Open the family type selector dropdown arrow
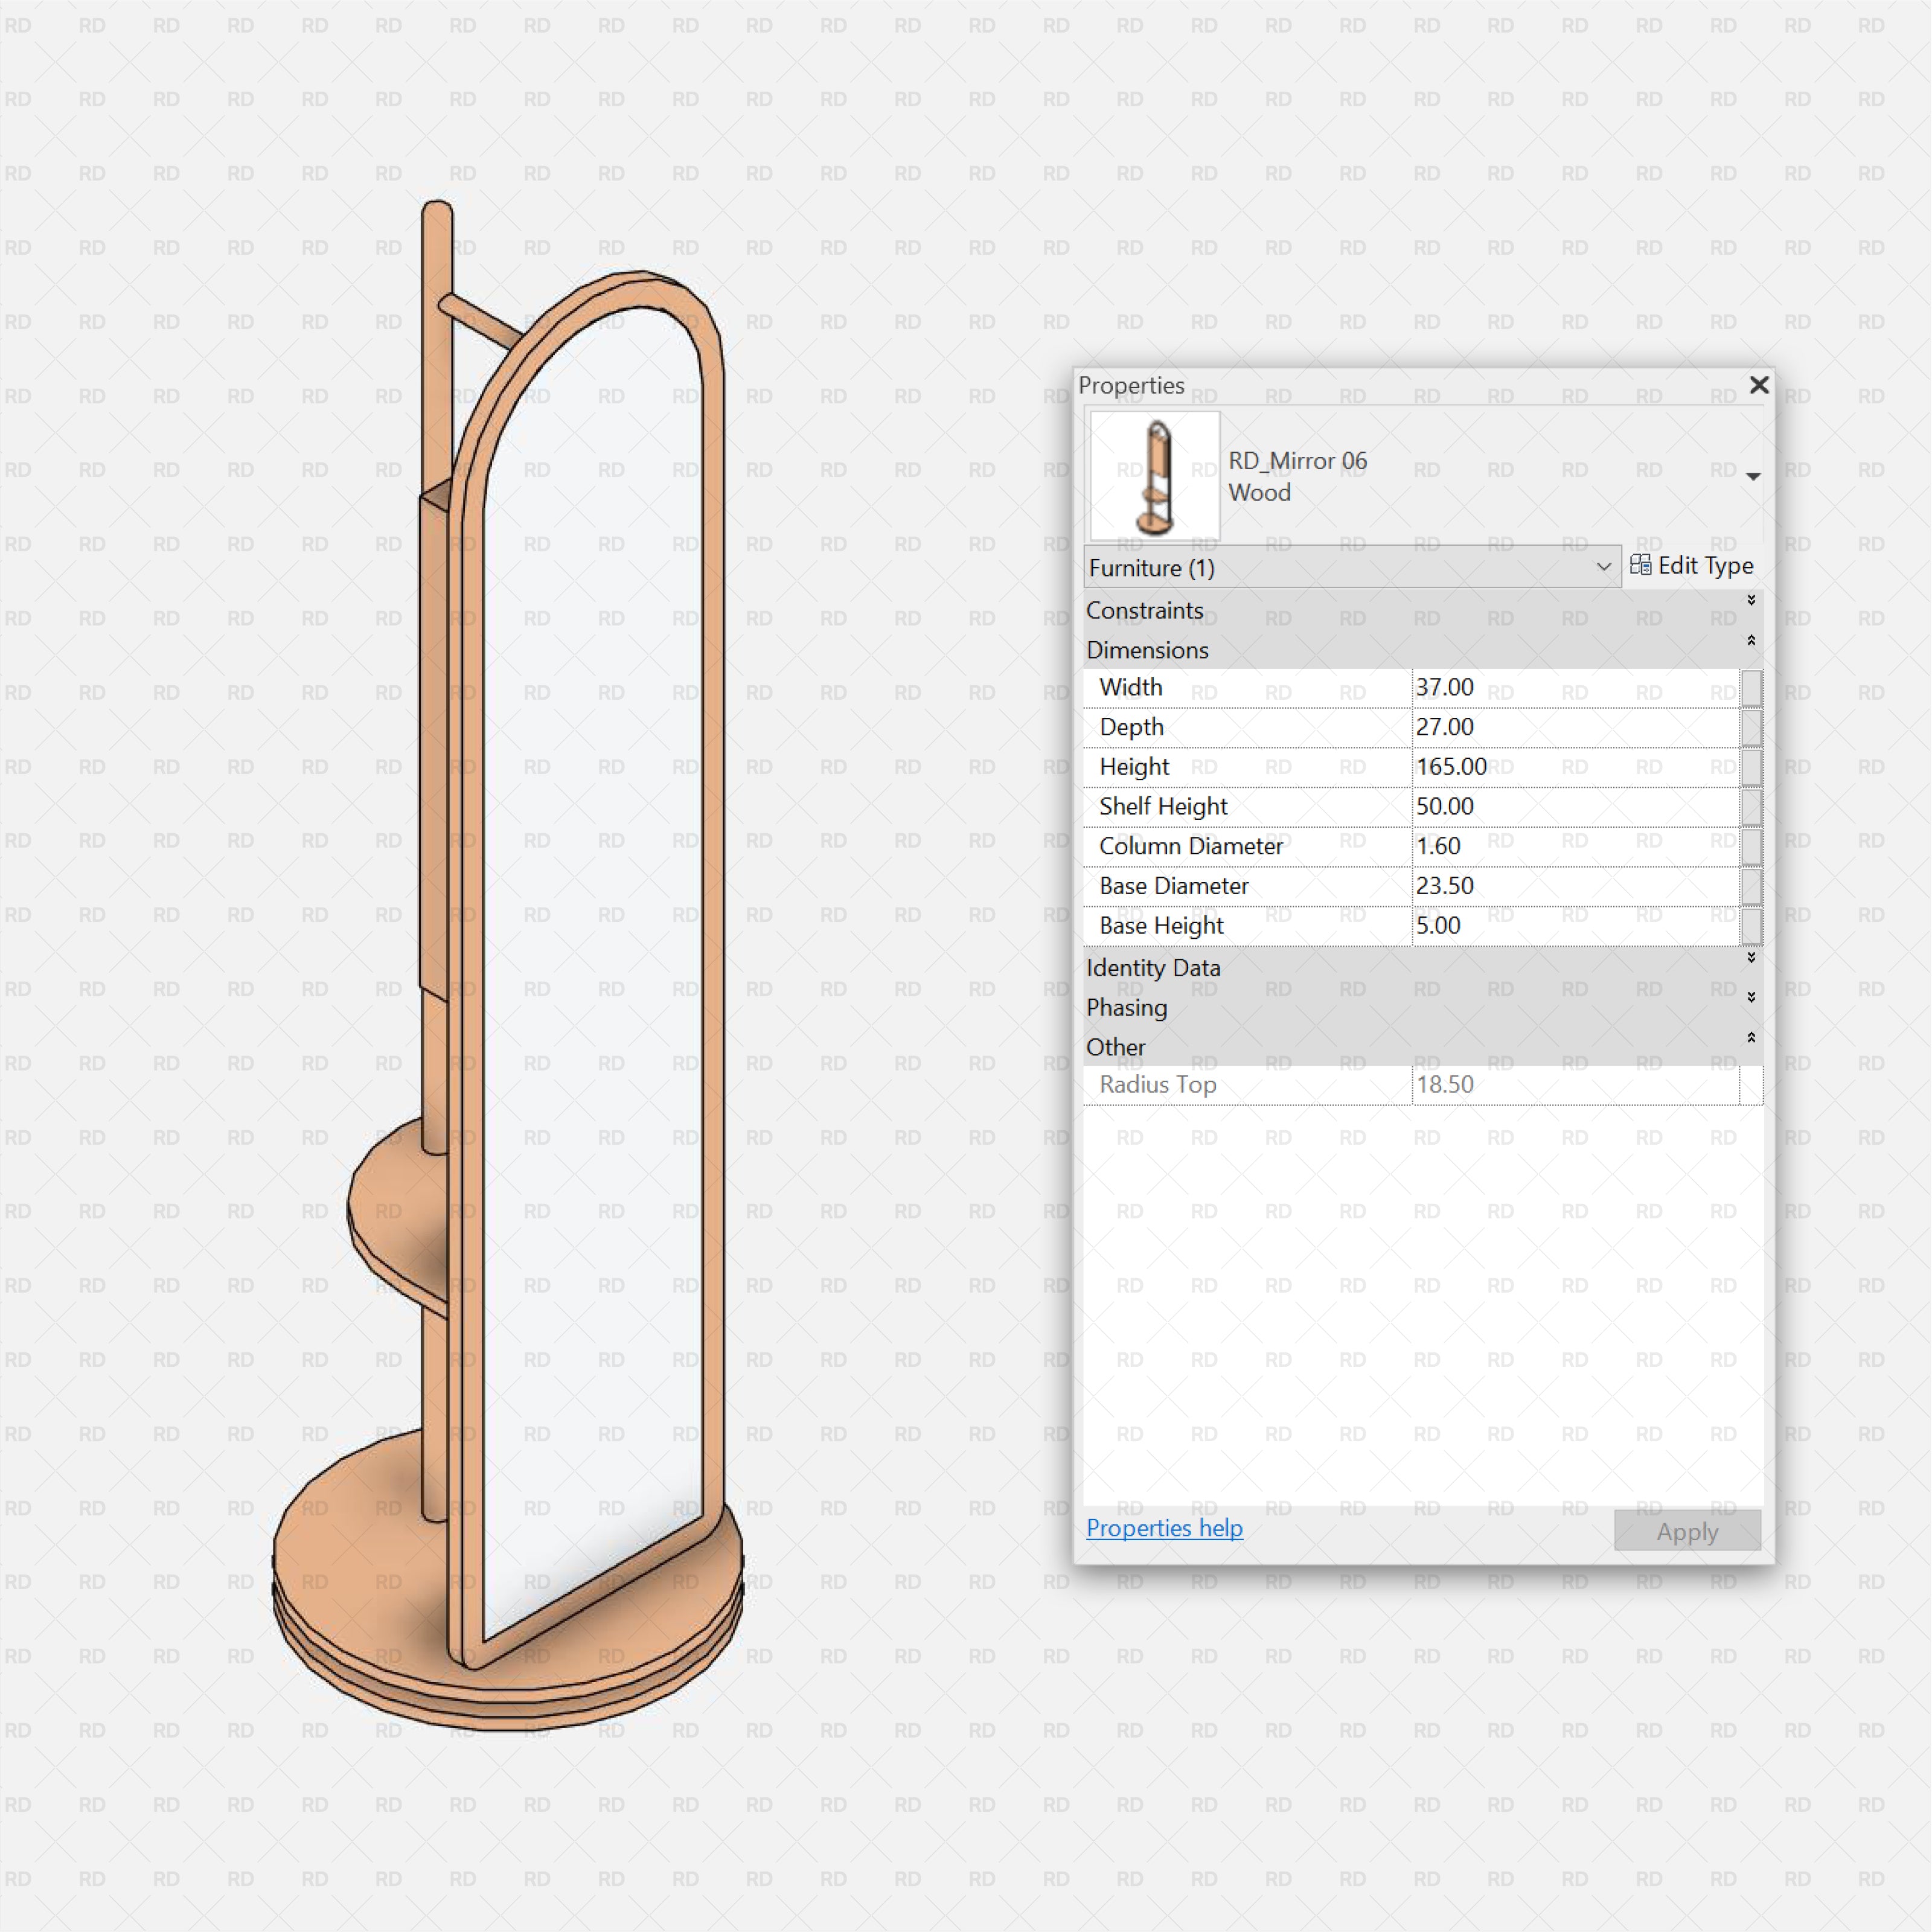 1752,477
